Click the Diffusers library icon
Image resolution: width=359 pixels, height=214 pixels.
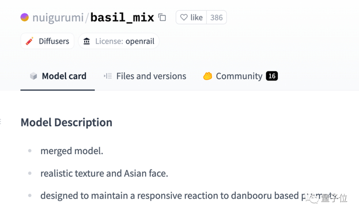point(29,41)
